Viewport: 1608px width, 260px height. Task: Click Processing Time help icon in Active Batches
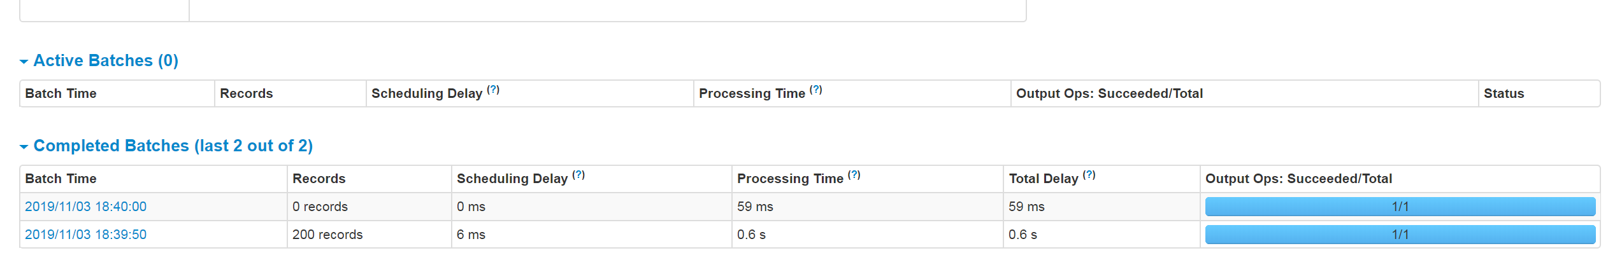(816, 90)
